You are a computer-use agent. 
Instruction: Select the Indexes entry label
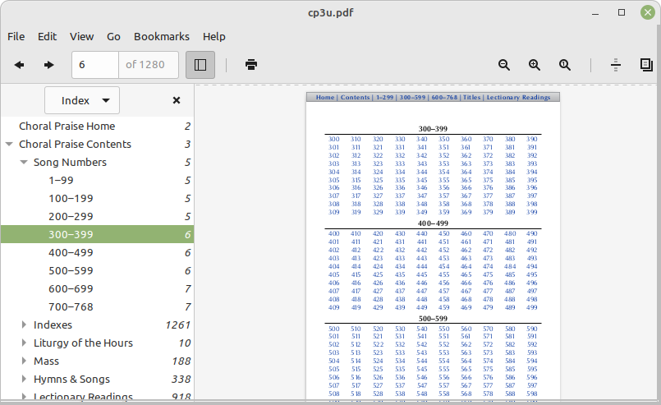pos(53,324)
